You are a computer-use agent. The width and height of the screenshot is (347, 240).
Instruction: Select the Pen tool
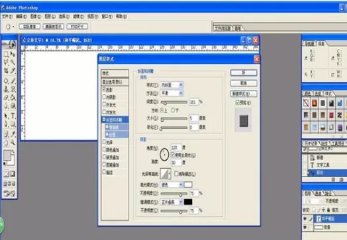6,124
